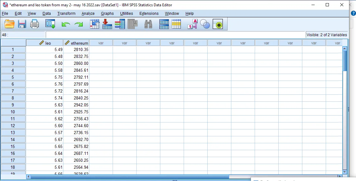Open the Transform menu
The image size is (356, 181).
pos(66,14)
